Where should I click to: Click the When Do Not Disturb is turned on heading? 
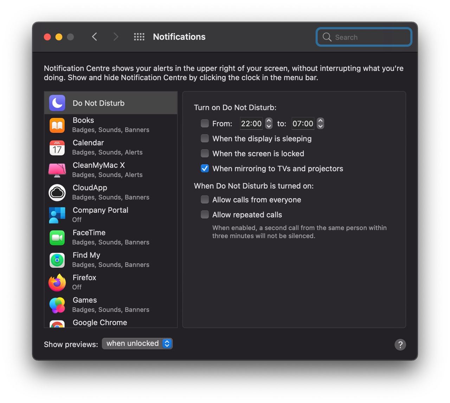pos(254,186)
